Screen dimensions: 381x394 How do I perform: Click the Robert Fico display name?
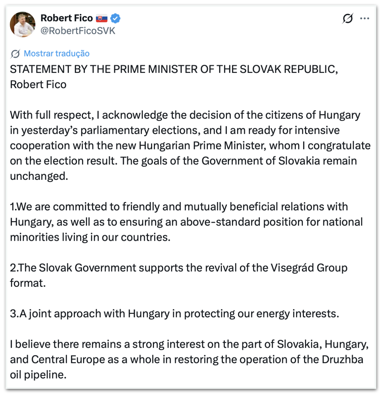point(67,18)
